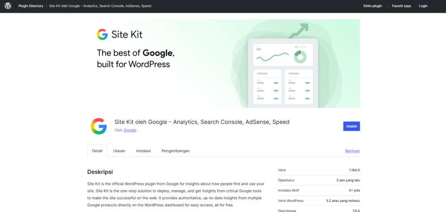Image resolution: width=446 pixels, height=212 pixels.
Task: Click the Login link
Action: coord(423,6)
